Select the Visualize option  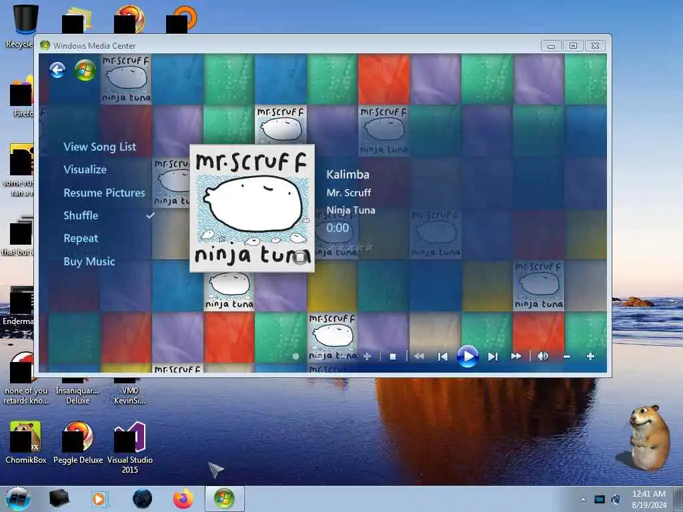point(85,169)
